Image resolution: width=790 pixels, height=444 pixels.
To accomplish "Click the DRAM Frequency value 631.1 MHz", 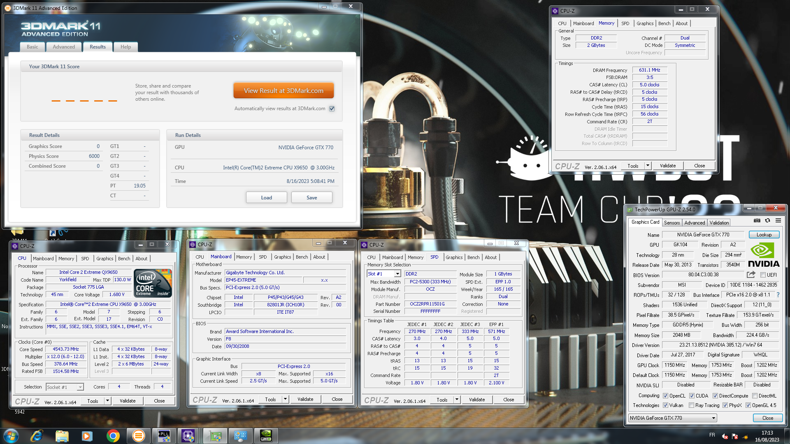I will pos(650,70).
